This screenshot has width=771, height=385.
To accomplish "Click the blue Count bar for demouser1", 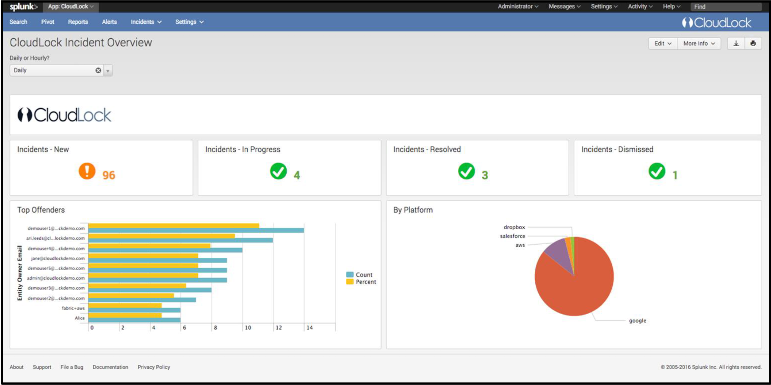I will click(x=196, y=230).
